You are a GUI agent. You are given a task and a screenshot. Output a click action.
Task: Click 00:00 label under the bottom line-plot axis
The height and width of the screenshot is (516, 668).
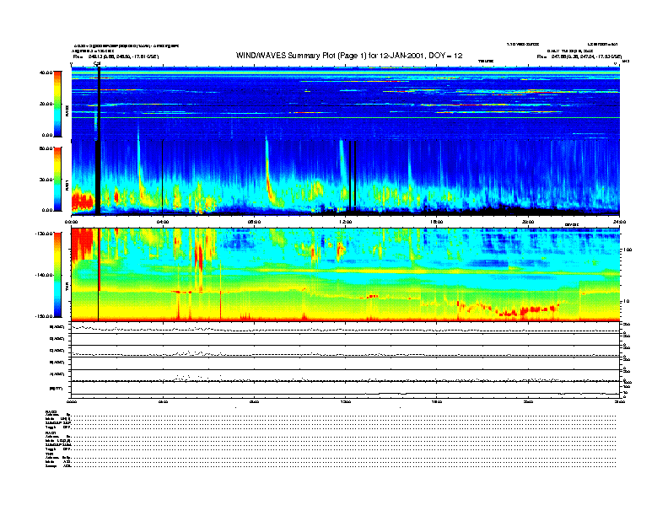71,401
